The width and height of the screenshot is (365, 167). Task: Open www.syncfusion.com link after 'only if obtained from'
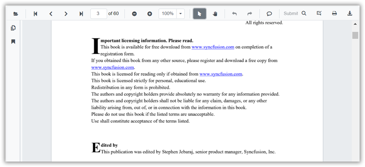tap(221, 74)
